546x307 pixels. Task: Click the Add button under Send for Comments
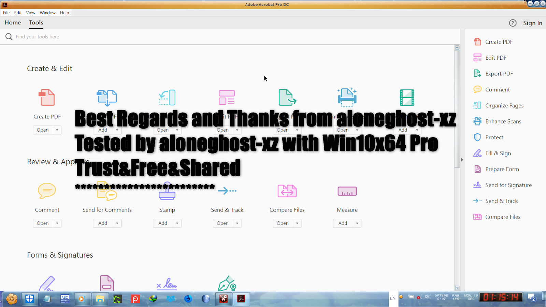coord(103,223)
